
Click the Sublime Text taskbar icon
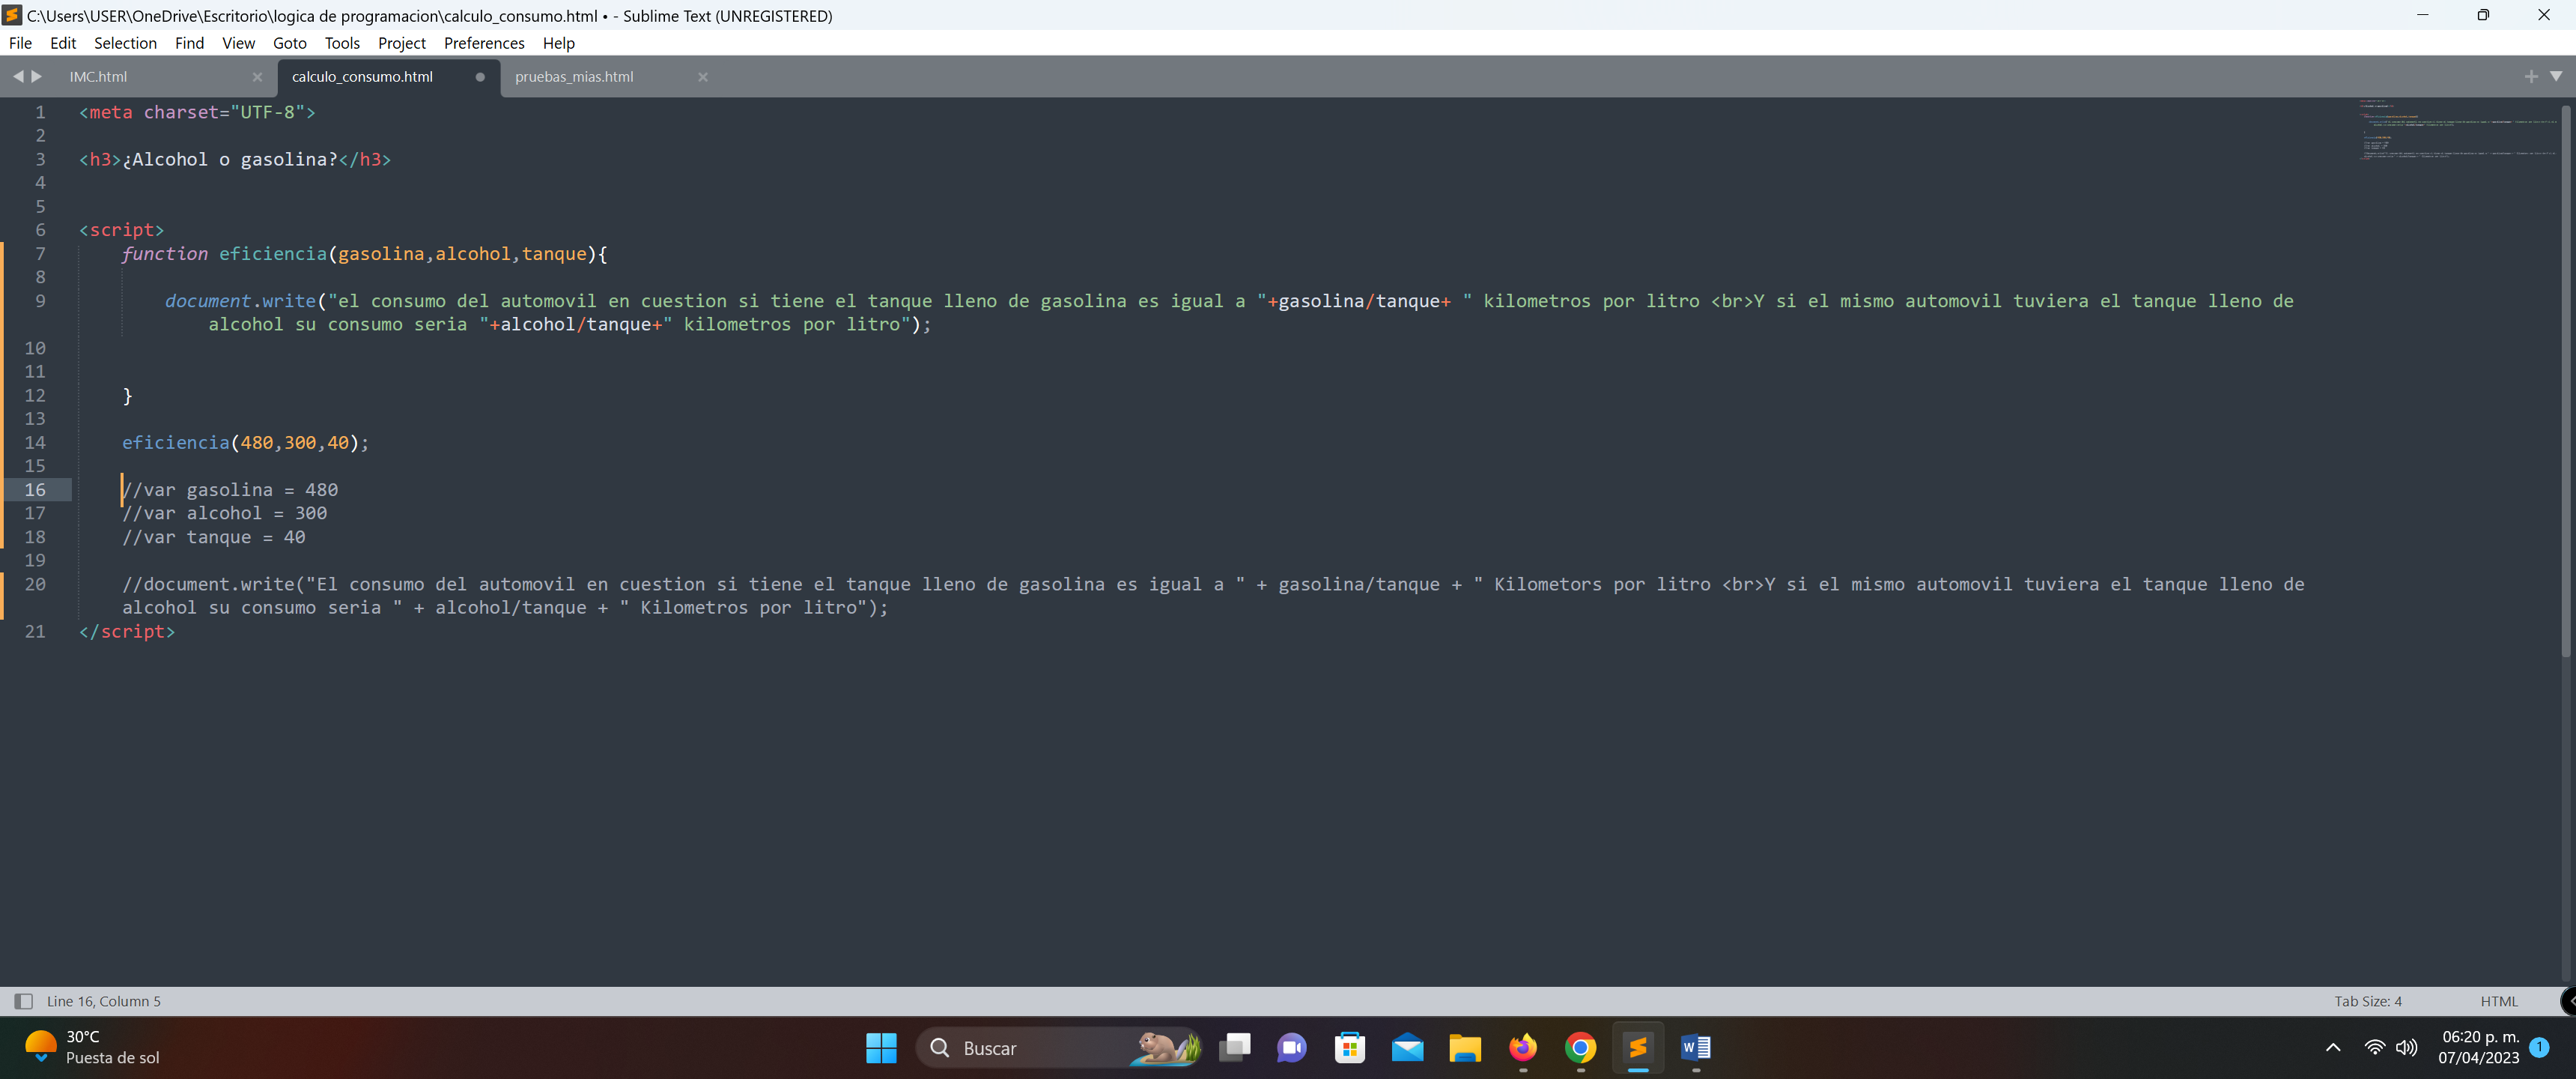coord(1638,1048)
